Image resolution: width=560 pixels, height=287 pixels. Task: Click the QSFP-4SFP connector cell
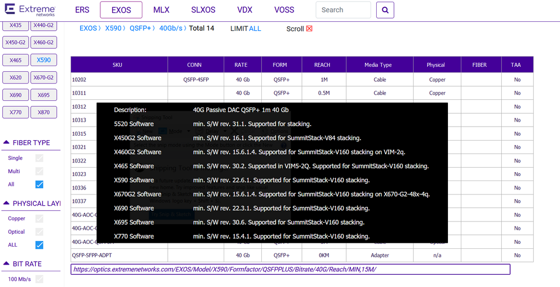(196, 80)
